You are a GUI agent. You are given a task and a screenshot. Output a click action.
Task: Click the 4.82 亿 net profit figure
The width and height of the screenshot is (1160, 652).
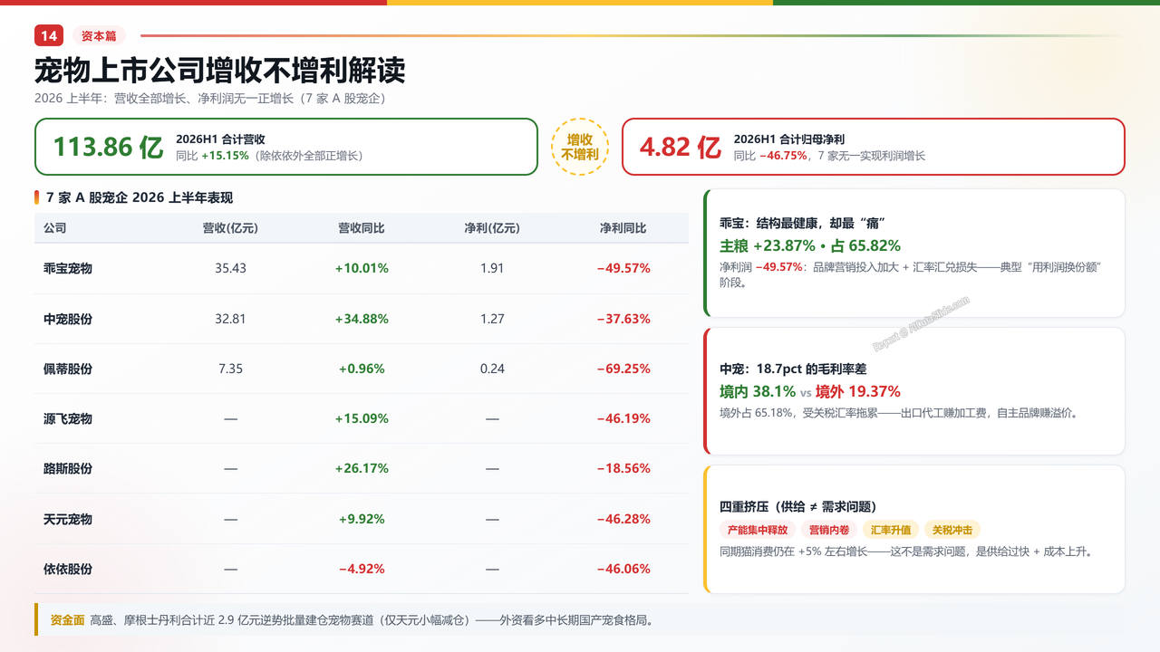point(681,147)
